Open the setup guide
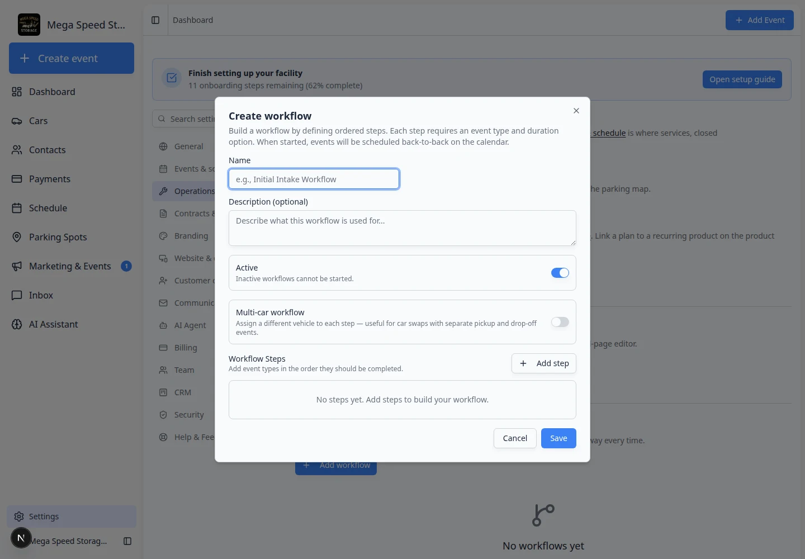Screen dimensions: 805x559 (x=742, y=79)
